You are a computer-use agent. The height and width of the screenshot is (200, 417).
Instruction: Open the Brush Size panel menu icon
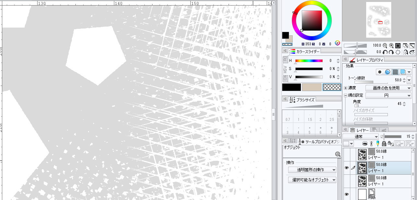coord(285,99)
